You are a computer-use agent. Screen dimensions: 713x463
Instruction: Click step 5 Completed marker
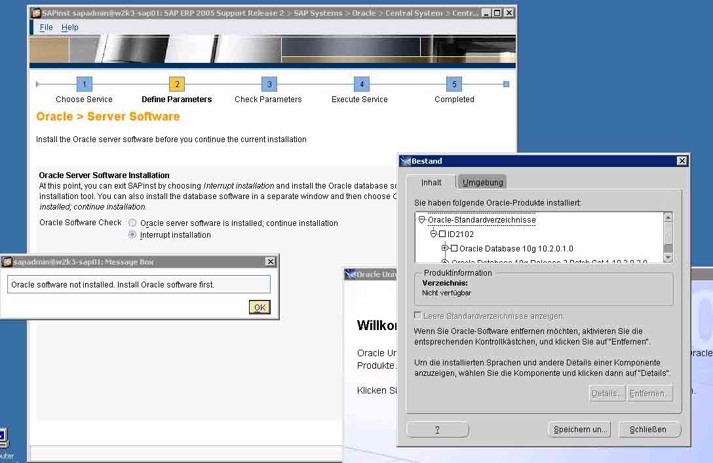tap(453, 84)
